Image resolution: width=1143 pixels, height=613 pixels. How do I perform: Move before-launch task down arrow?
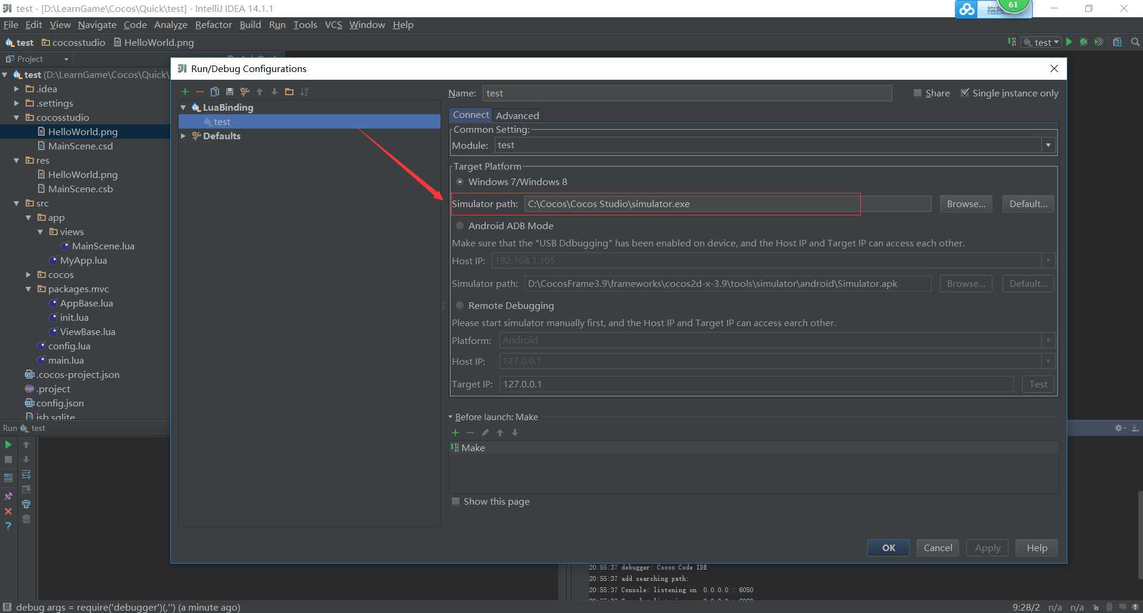[x=515, y=433]
